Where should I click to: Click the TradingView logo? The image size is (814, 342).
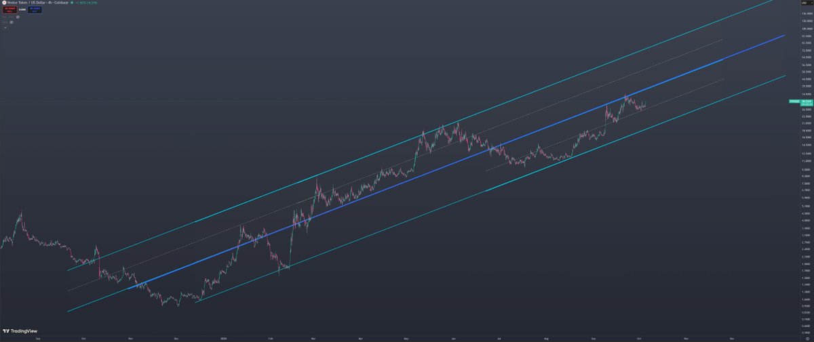19,330
